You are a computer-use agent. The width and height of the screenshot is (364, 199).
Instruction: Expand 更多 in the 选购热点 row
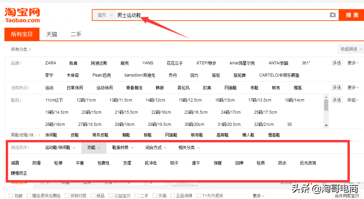pyautogui.click(x=353, y=87)
